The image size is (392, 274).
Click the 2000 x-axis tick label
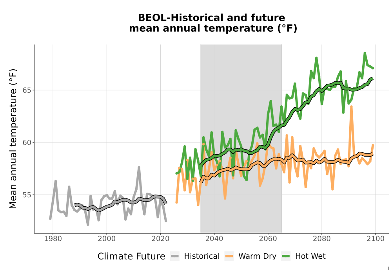[107, 239]
